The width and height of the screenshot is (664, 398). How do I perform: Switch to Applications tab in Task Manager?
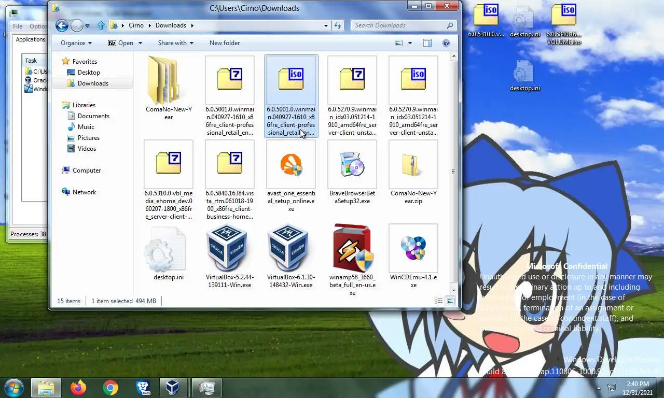point(30,39)
